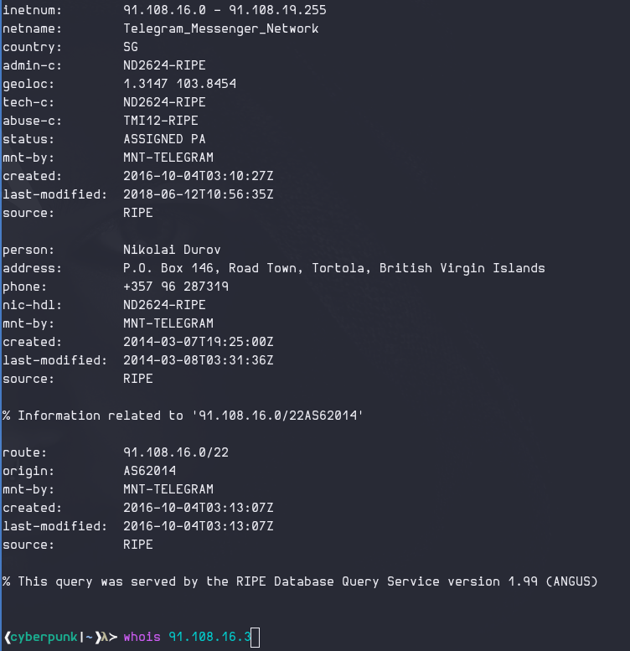Image resolution: width=630 pixels, height=651 pixels.
Task: Click the British Virgin Islands address line
Action: 333,268
